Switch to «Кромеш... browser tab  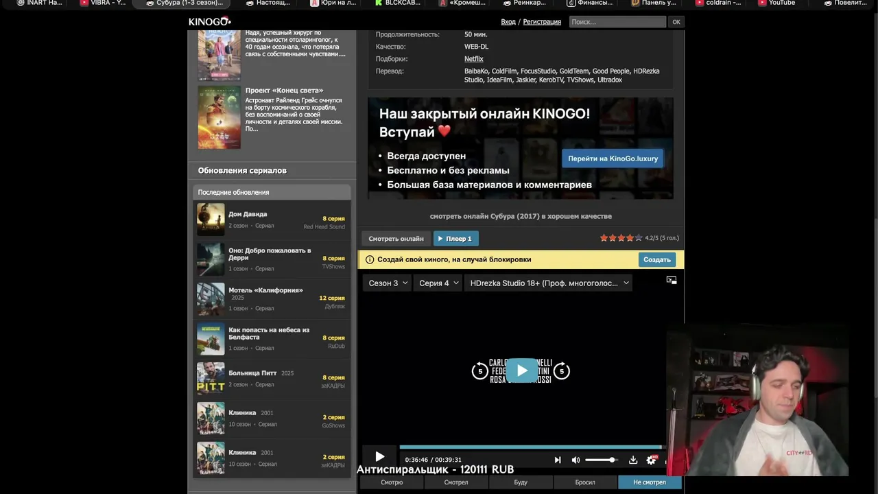point(461,3)
